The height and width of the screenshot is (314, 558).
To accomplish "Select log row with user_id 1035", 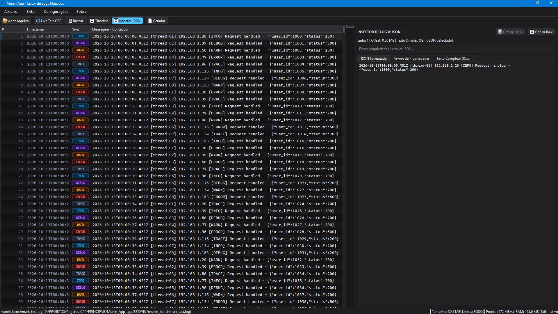I will tap(172, 281).
